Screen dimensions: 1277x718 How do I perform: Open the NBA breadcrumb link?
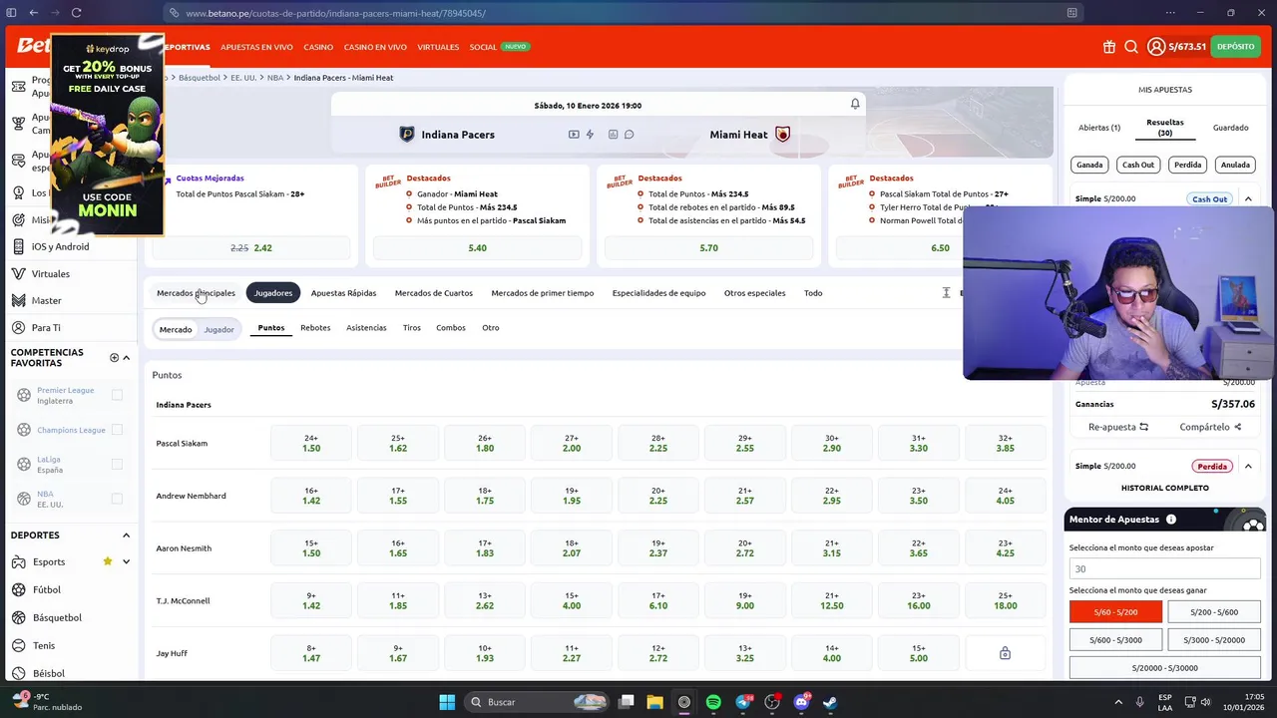pyautogui.click(x=275, y=78)
